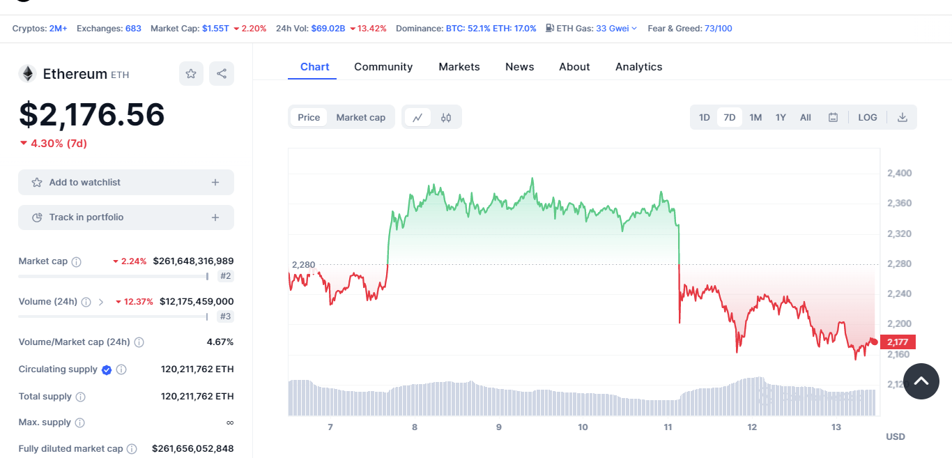Switch to the Analytics tab
952x458 pixels.
point(639,67)
